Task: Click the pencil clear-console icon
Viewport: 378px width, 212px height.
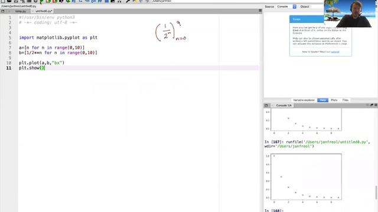Action: pyautogui.click(x=372, y=105)
